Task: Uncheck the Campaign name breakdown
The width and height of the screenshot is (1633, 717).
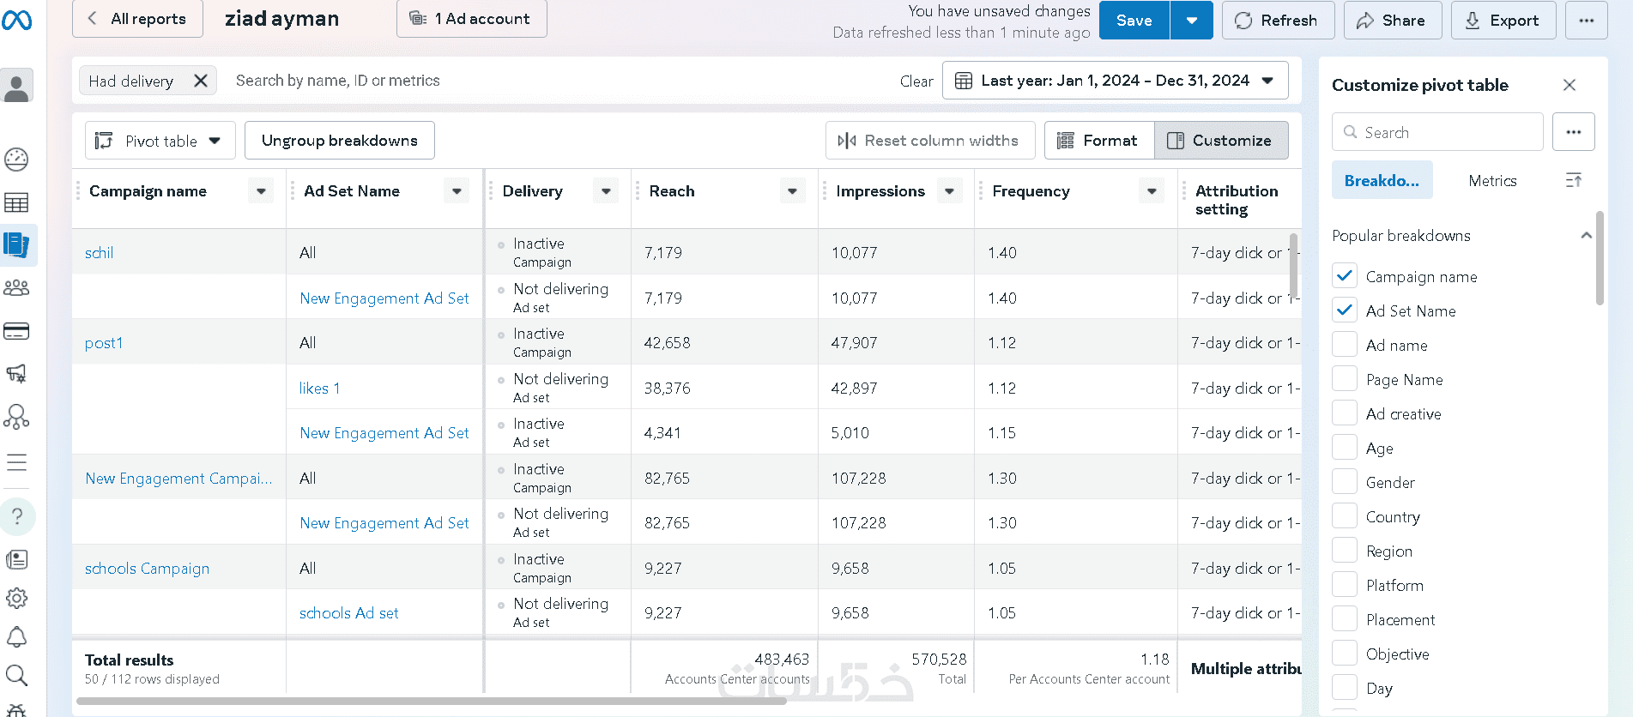Action: point(1345,276)
